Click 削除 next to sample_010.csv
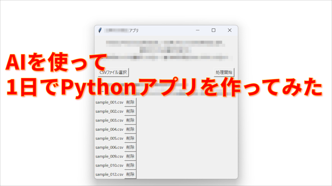Screen dimensions: 332x186 130,165
